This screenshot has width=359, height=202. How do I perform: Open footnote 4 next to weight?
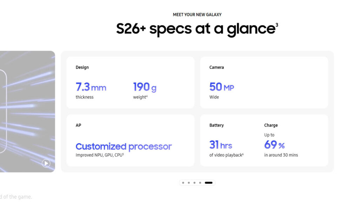tap(147, 95)
